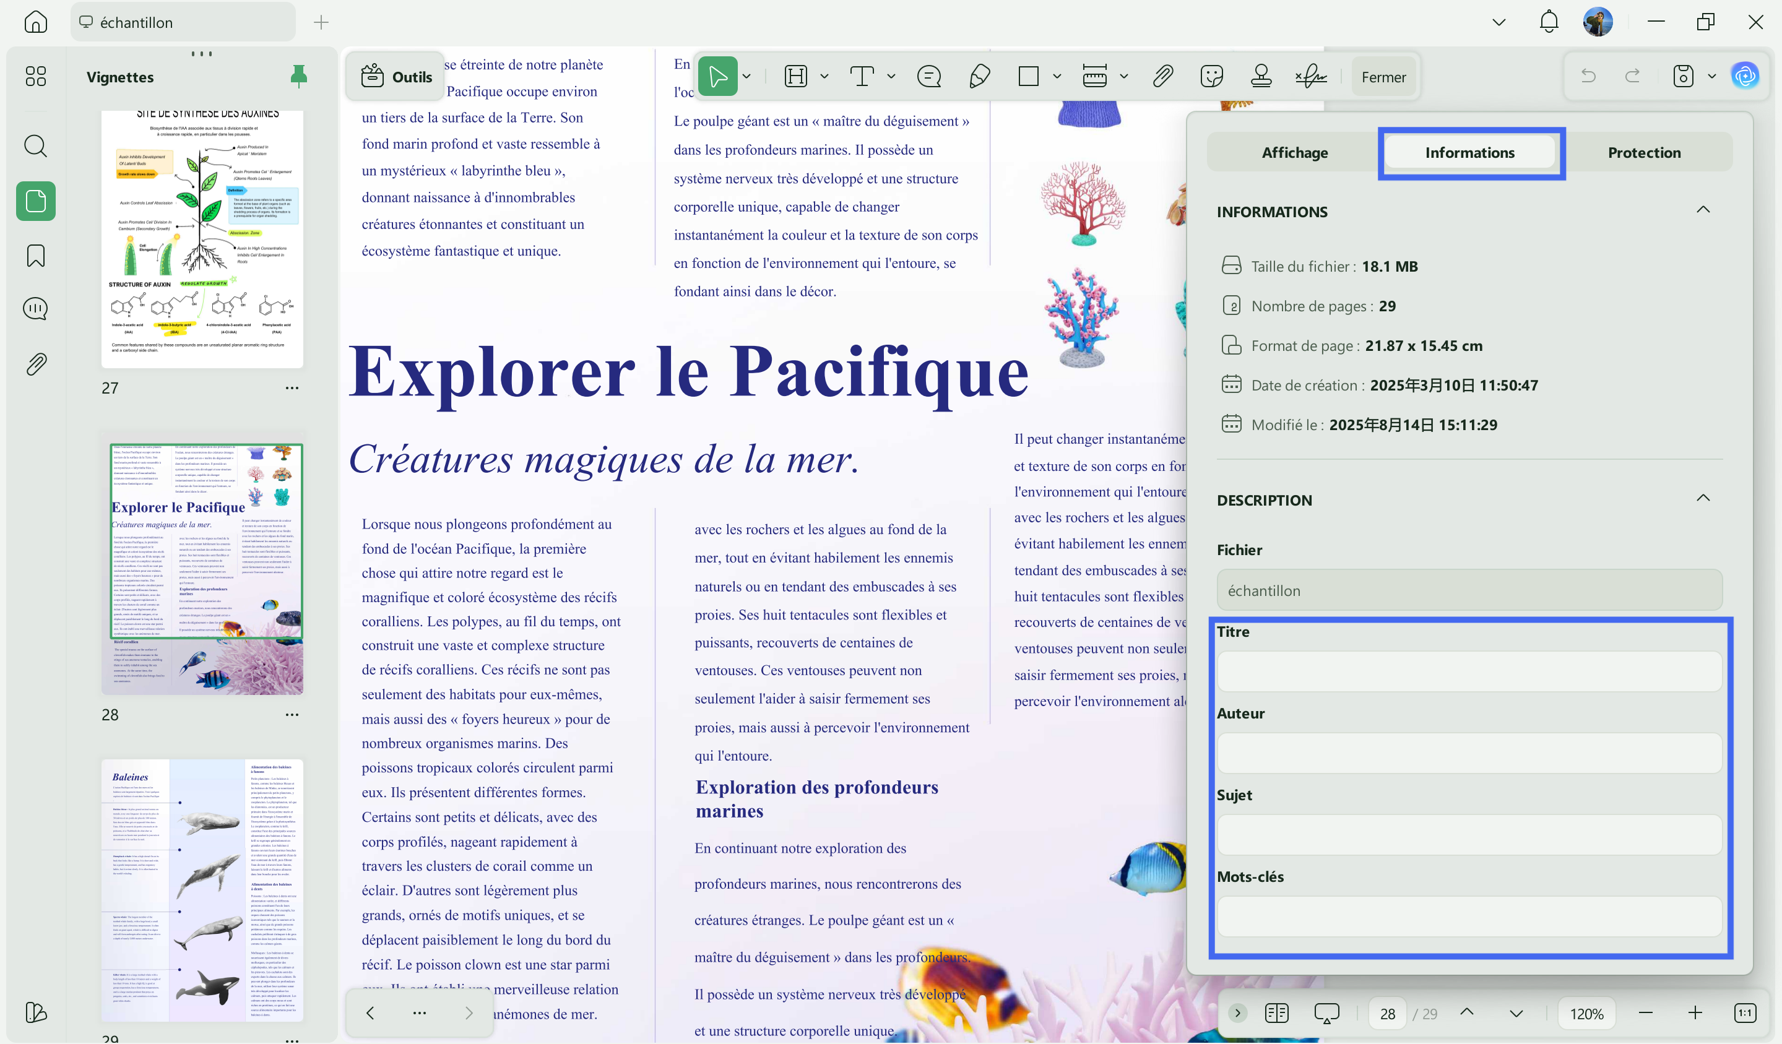
Task: Click the Outils button
Action: click(396, 76)
